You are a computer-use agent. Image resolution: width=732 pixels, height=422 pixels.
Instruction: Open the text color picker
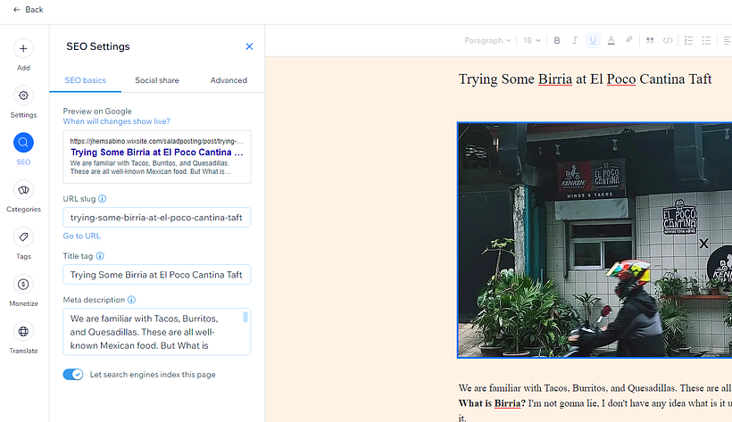pyautogui.click(x=611, y=41)
